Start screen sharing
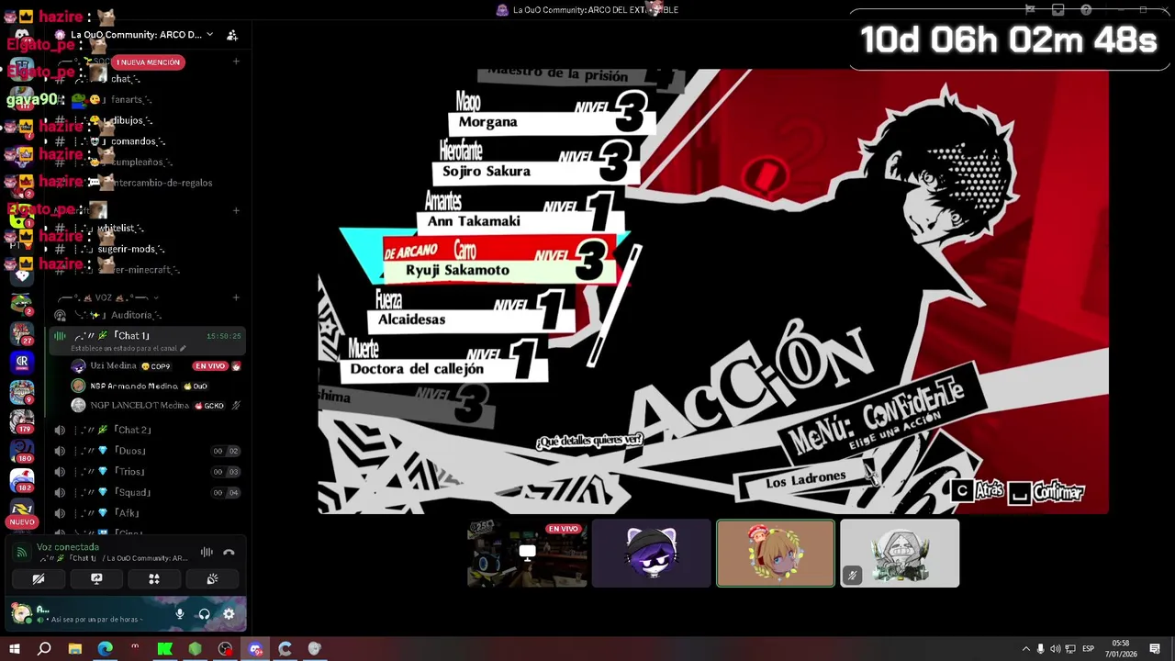 coord(96,579)
